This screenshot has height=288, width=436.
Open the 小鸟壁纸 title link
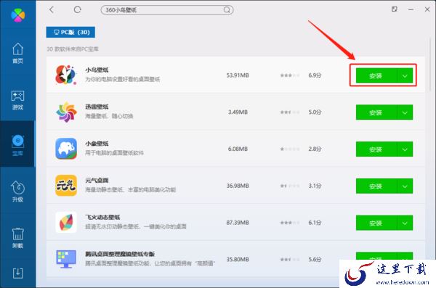[97, 70]
